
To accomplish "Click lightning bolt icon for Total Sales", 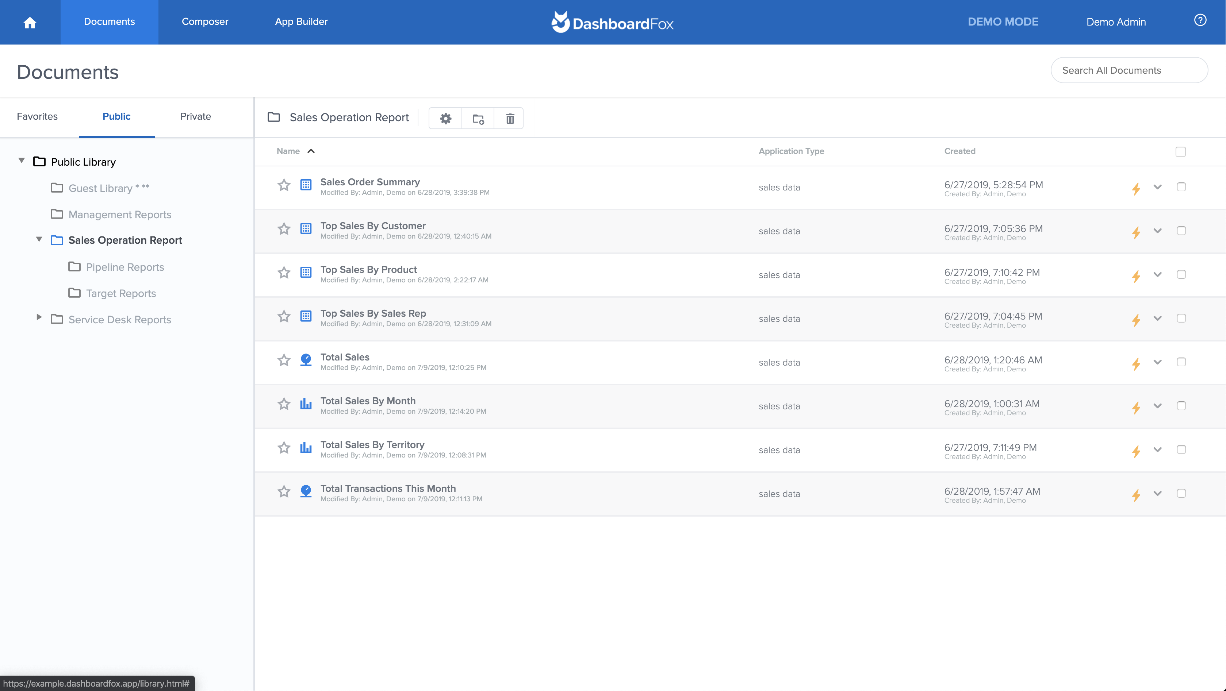I will [x=1136, y=364].
